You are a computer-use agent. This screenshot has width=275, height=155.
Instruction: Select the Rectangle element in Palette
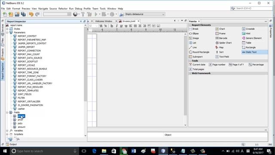(x=249, y=47)
